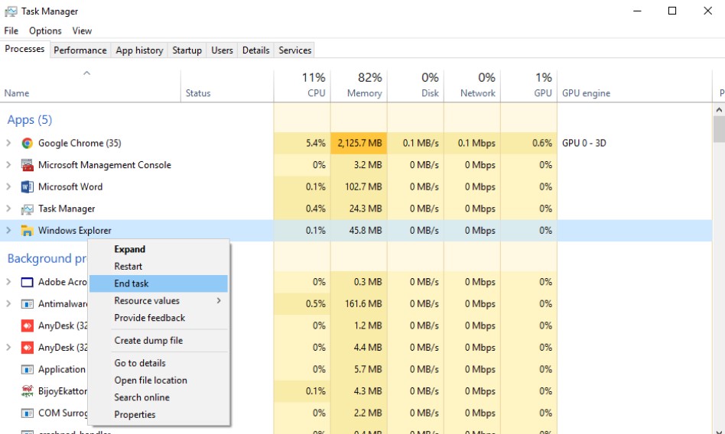The height and width of the screenshot is (434, 725).
Task: Switch to the Performance tab
Action: coord(80,50)
